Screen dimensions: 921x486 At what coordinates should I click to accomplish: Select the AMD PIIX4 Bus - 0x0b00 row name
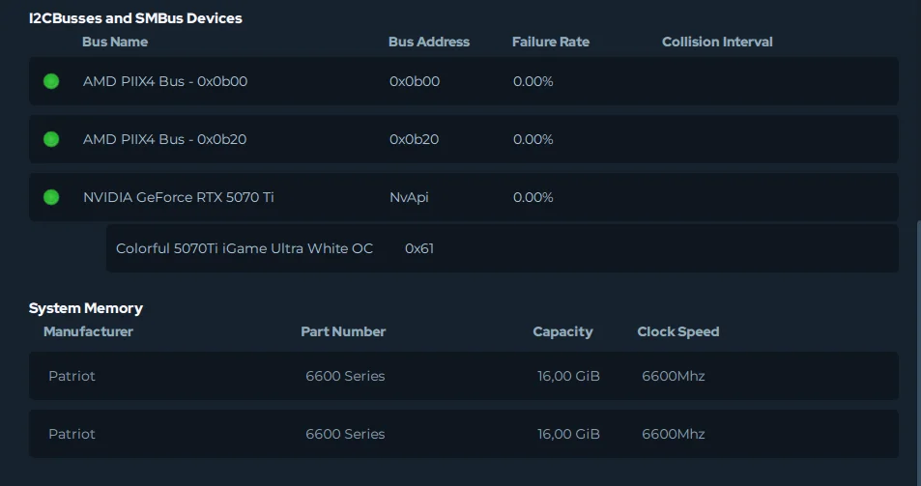tap(165, 81)
